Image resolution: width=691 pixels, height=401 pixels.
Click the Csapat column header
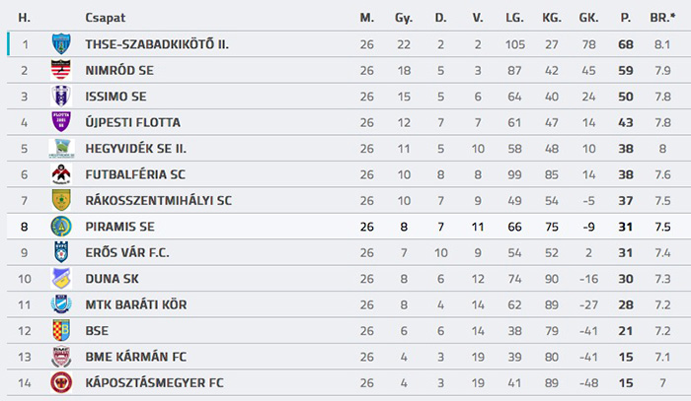pyautogui.click(x=105, y=18)
